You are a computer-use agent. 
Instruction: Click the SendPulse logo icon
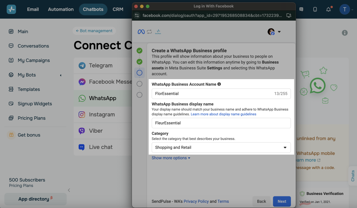tap(11, 9)
